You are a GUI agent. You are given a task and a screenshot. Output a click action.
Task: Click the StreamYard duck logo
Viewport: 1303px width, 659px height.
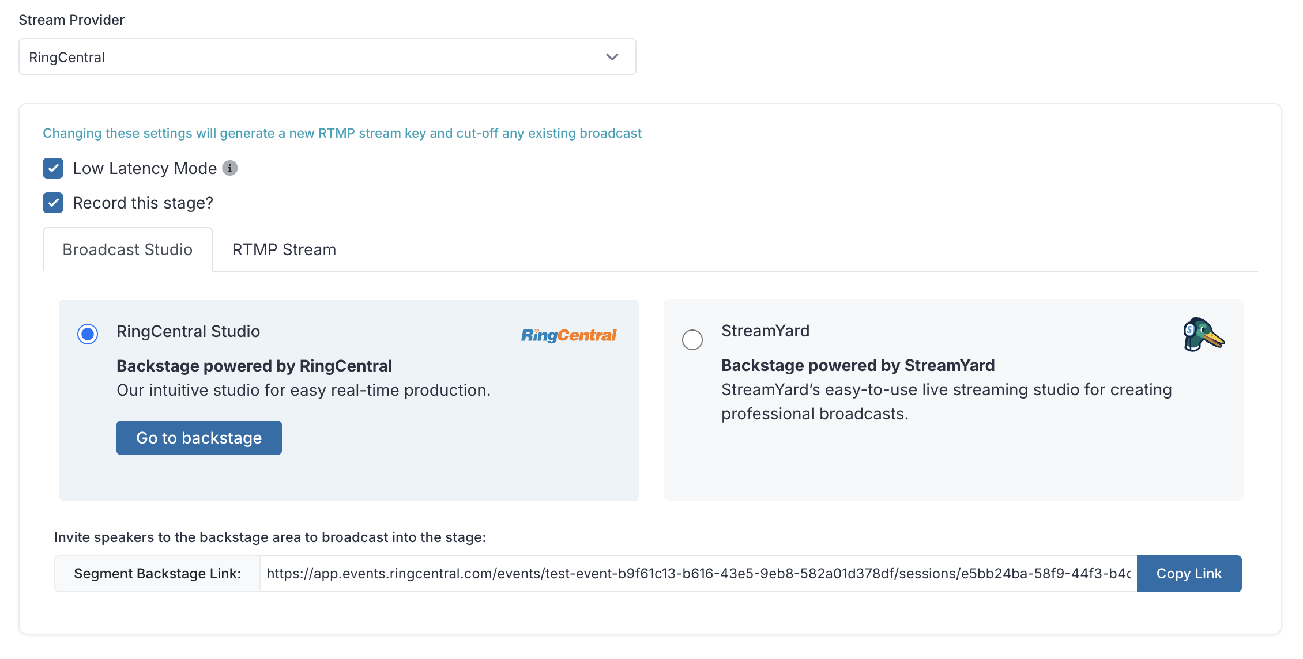pos(1204,335)
